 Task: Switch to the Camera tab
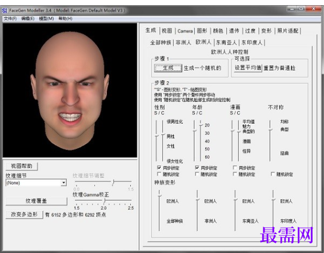click(x=185, y=31)
